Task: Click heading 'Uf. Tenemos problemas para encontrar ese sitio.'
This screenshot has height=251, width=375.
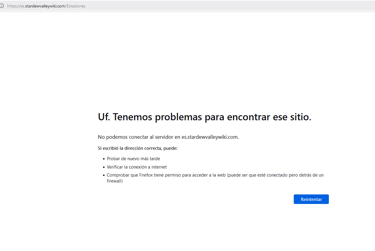Action: click(x=204, y=117)
